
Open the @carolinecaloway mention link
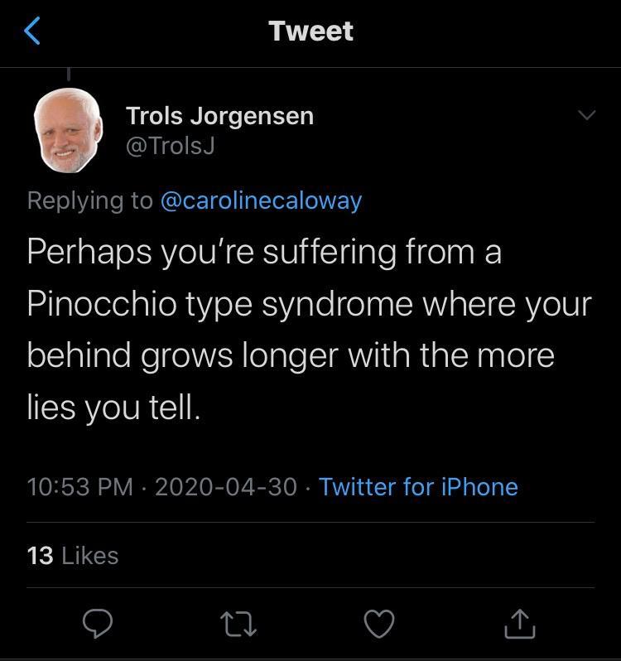[x=260, y=200]
